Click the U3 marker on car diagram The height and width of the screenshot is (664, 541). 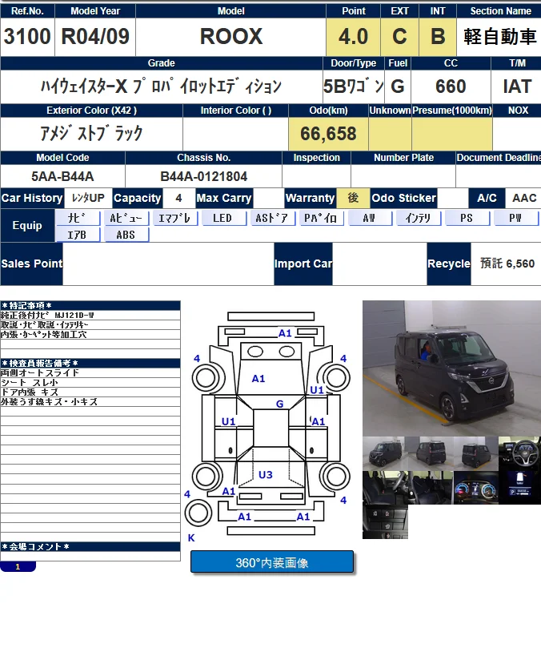point(265,475)
